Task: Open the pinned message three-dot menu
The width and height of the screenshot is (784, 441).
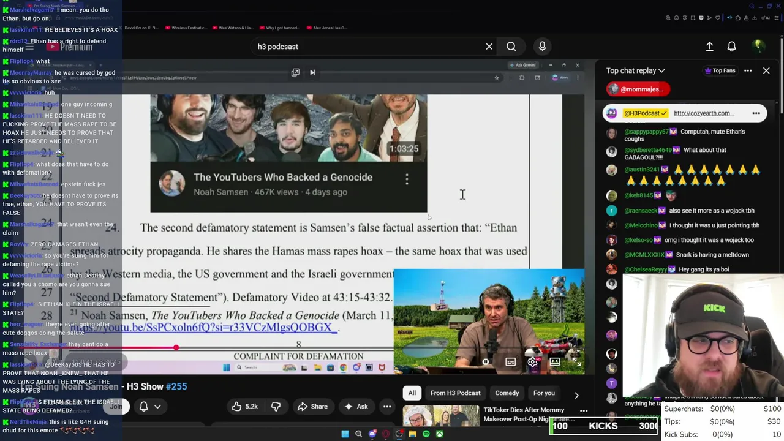Action: [x=756, y=113]
